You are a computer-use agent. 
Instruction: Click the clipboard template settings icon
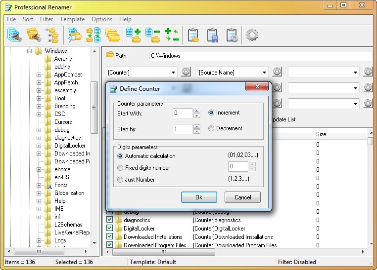(232, 35)
